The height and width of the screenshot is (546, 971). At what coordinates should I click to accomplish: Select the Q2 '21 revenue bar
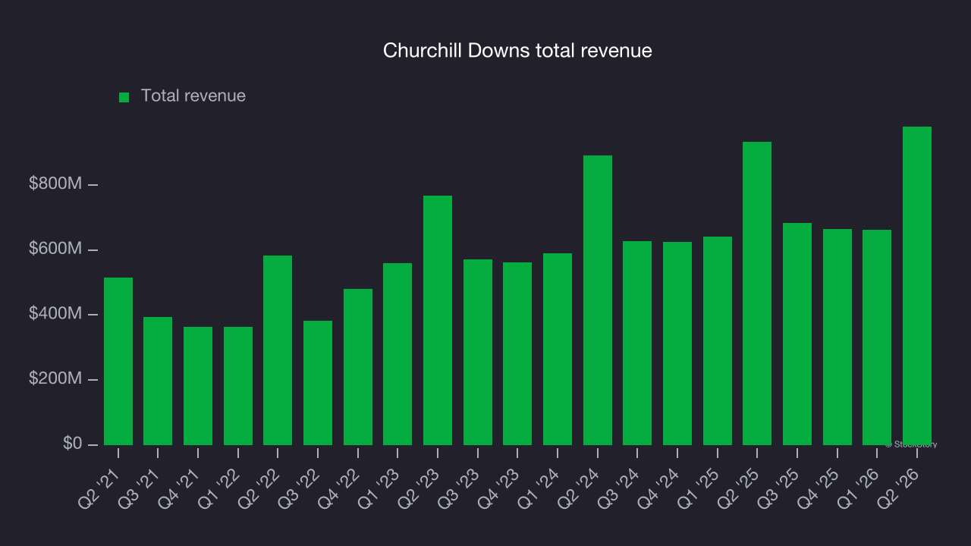click(118, 361)
